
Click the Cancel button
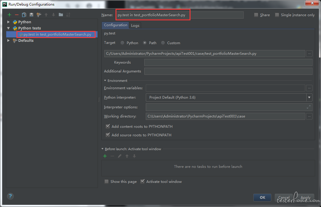[284, 198]
